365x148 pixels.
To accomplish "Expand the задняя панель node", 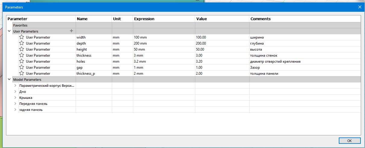I will [x=15, y=109].
